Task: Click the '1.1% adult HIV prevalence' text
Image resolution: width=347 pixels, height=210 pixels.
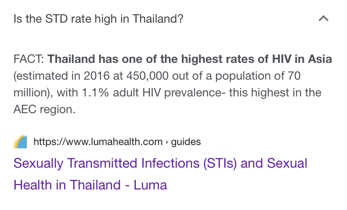Action: (152, 93)
